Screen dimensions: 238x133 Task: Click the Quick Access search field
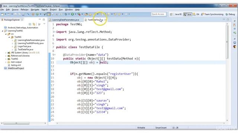click(x=158, y=14)
